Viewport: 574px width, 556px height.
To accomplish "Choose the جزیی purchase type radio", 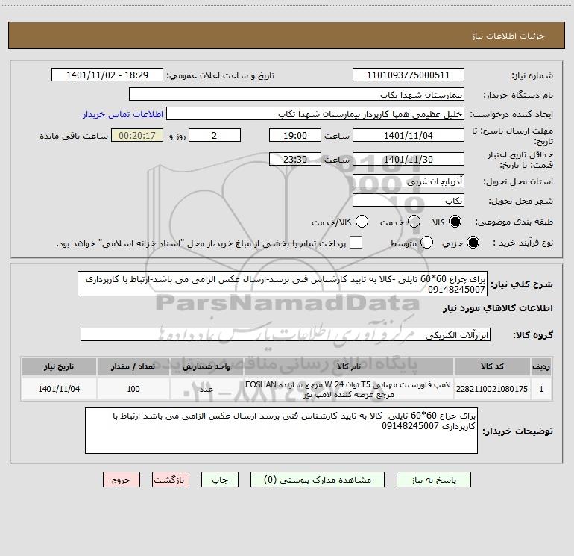I will (x=473, y=243).
